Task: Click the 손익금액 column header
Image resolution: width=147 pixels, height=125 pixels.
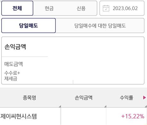Action: (84, 98)
